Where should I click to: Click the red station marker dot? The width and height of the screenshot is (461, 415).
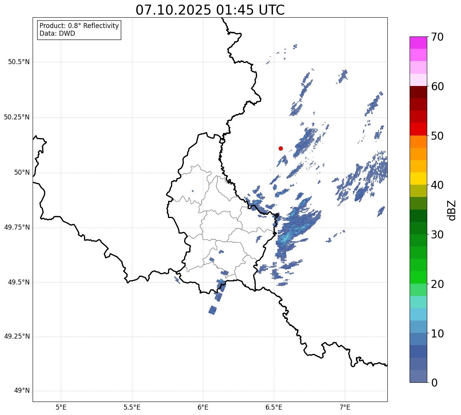pyautogui.click(x=281, y=148)
